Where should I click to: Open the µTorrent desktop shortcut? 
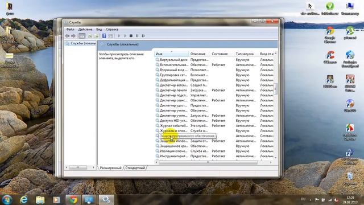[x=350, y=33]
